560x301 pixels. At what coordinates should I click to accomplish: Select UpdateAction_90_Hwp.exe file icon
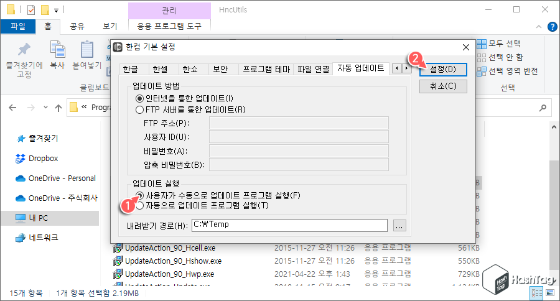tap(118, 274)
